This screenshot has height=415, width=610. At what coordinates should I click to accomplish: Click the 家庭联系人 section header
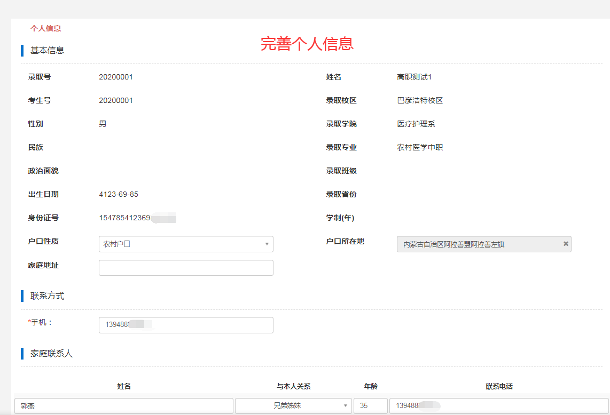coord(51,353)
